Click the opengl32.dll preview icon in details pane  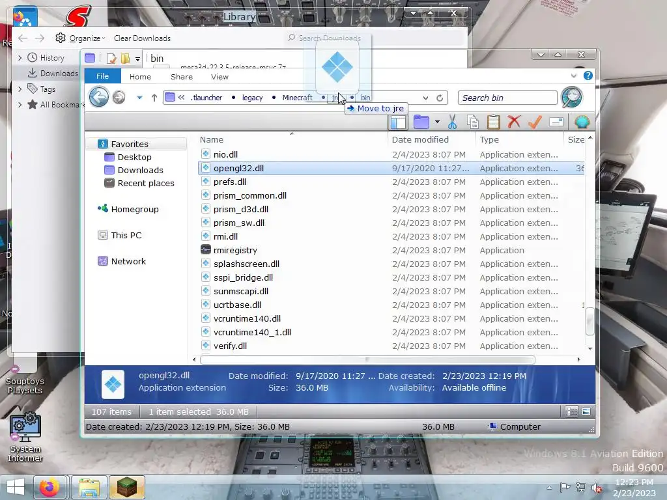(x=113, y=384)
